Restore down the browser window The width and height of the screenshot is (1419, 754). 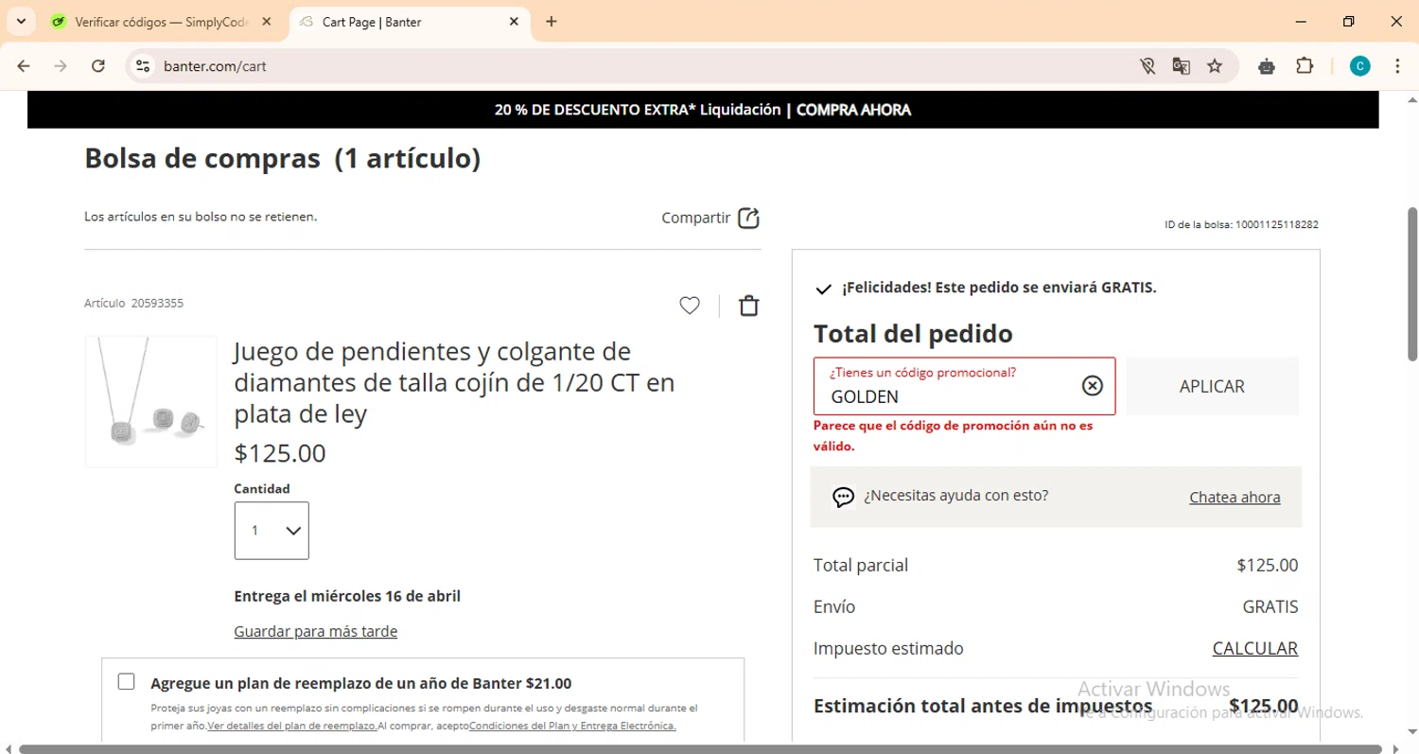coord(1349,21)
